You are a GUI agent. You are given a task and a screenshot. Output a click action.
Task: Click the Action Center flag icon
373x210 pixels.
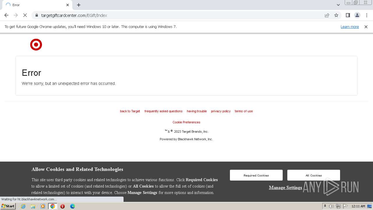point(345,206)
